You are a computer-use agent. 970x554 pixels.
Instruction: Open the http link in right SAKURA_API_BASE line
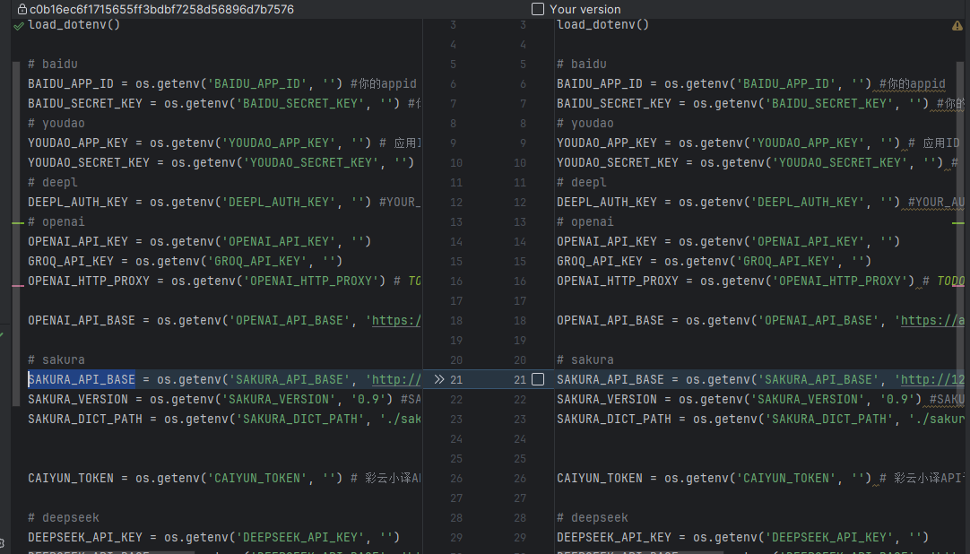point(932,379)
